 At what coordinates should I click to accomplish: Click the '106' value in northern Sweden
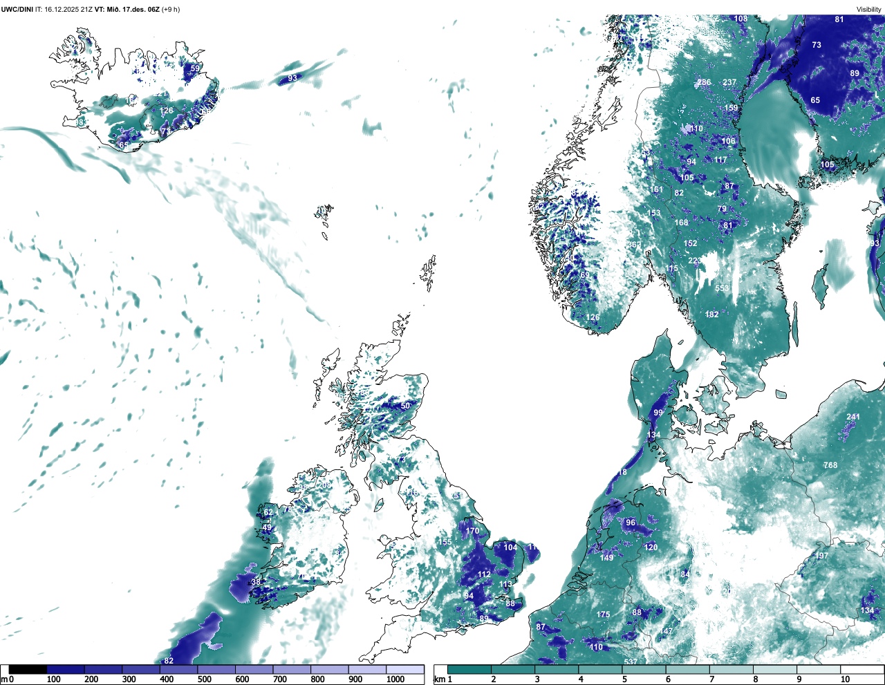point(729,141)
